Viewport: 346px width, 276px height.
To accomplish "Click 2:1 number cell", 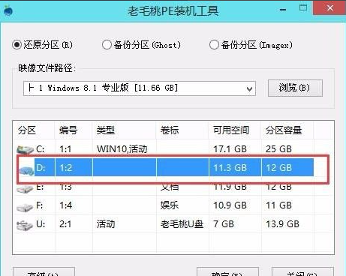I will click(x=65, y=224).
